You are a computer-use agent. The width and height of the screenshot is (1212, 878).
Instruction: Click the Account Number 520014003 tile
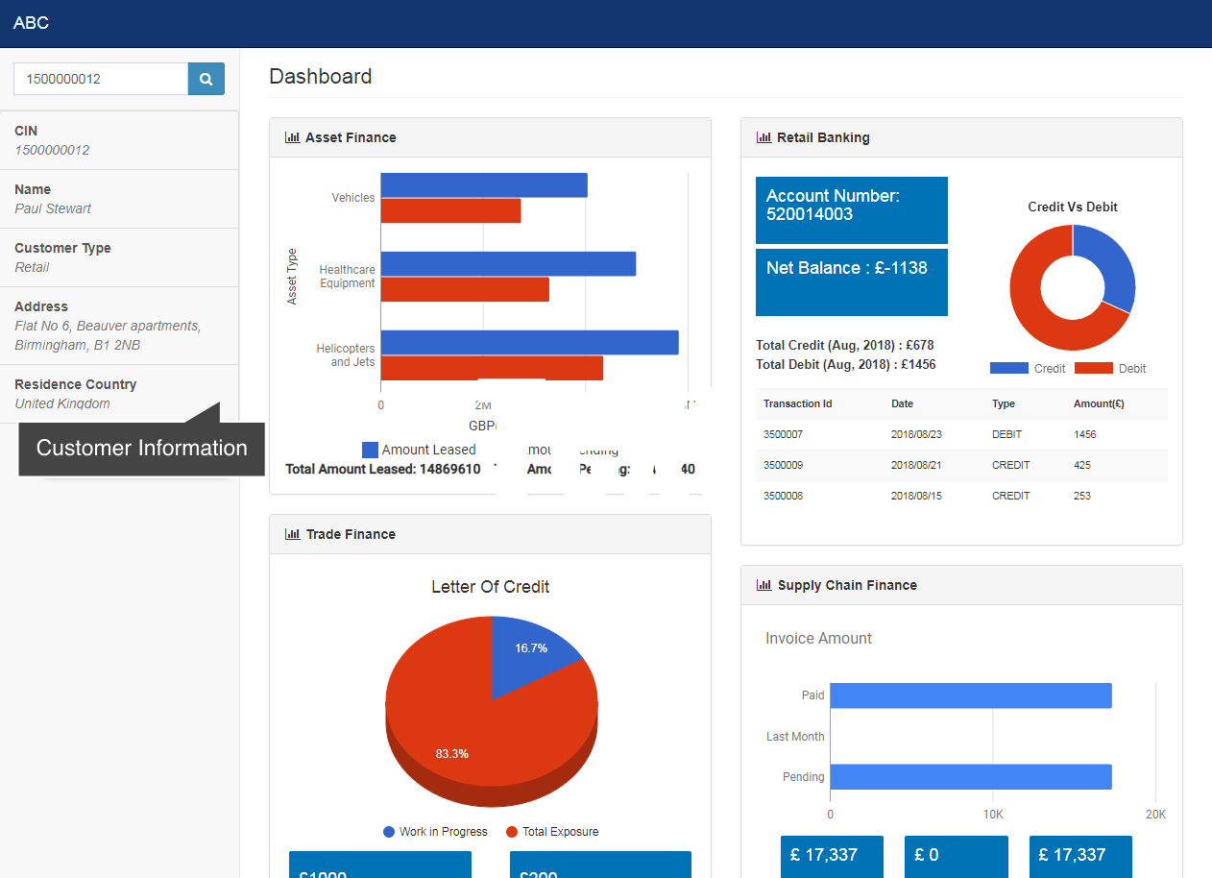click(x=852, y=210)
